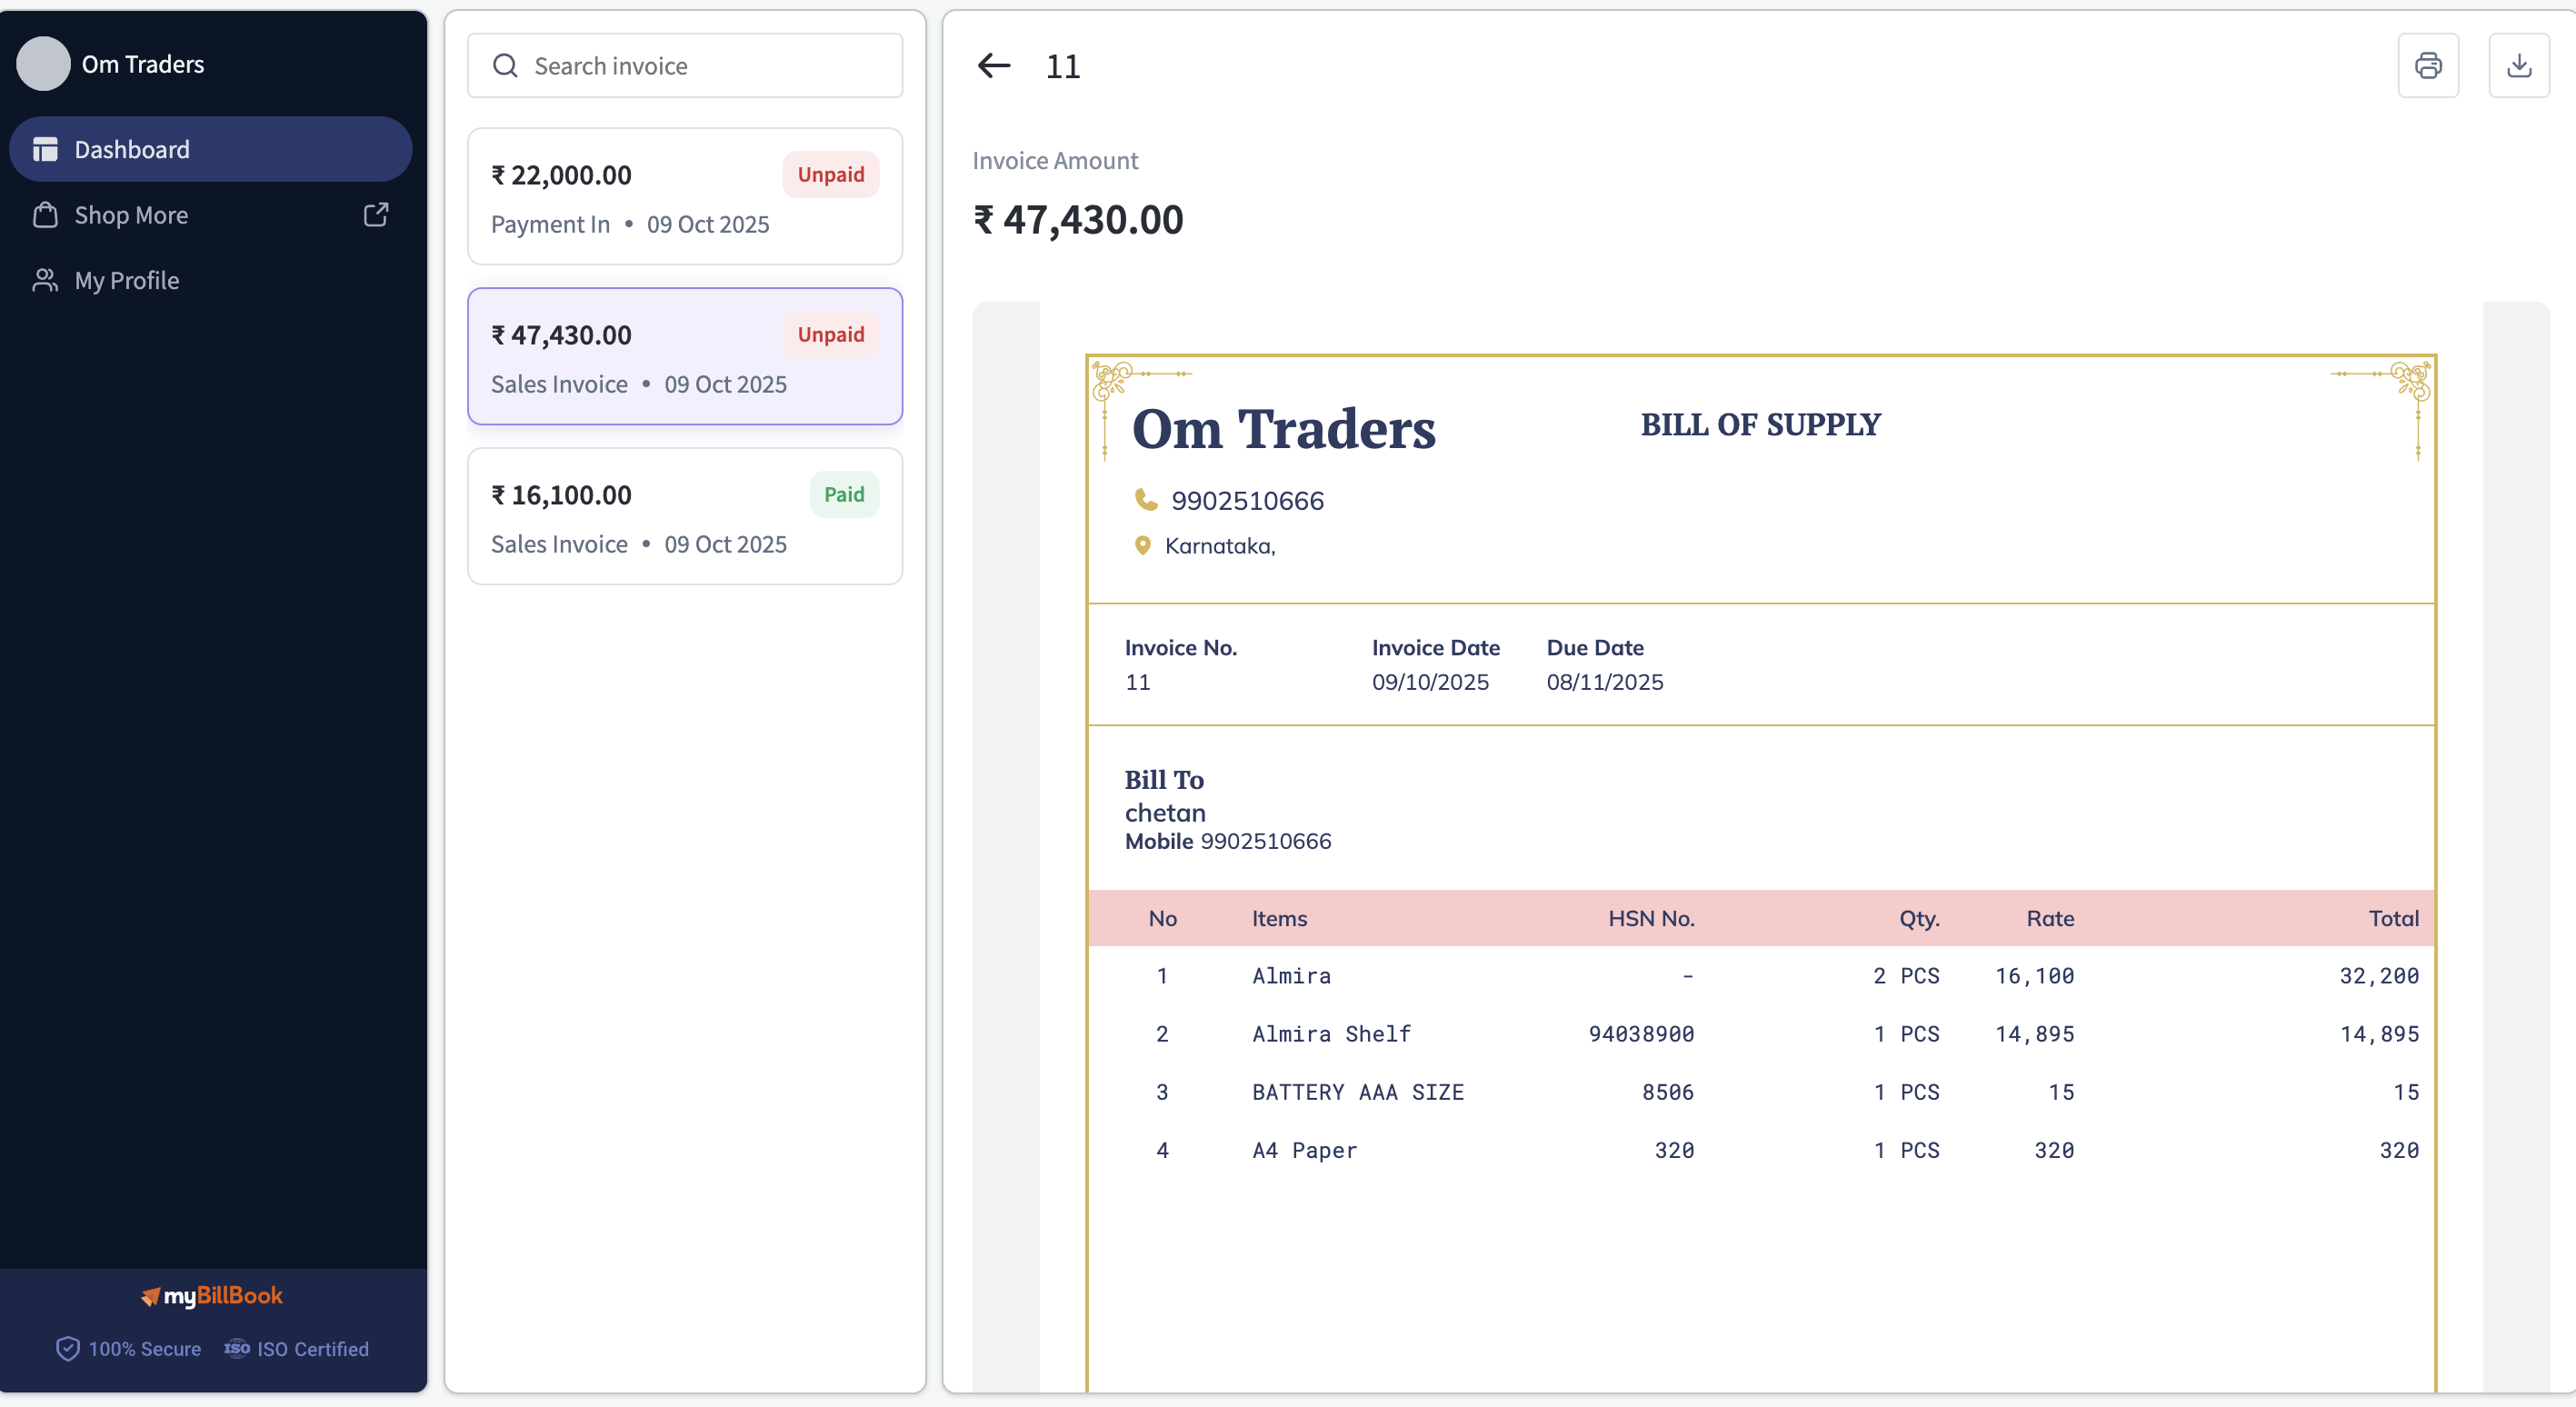Click the My Profile people icon
Viewport: 2576px width, 1407px height.
[x=45, y=280]
